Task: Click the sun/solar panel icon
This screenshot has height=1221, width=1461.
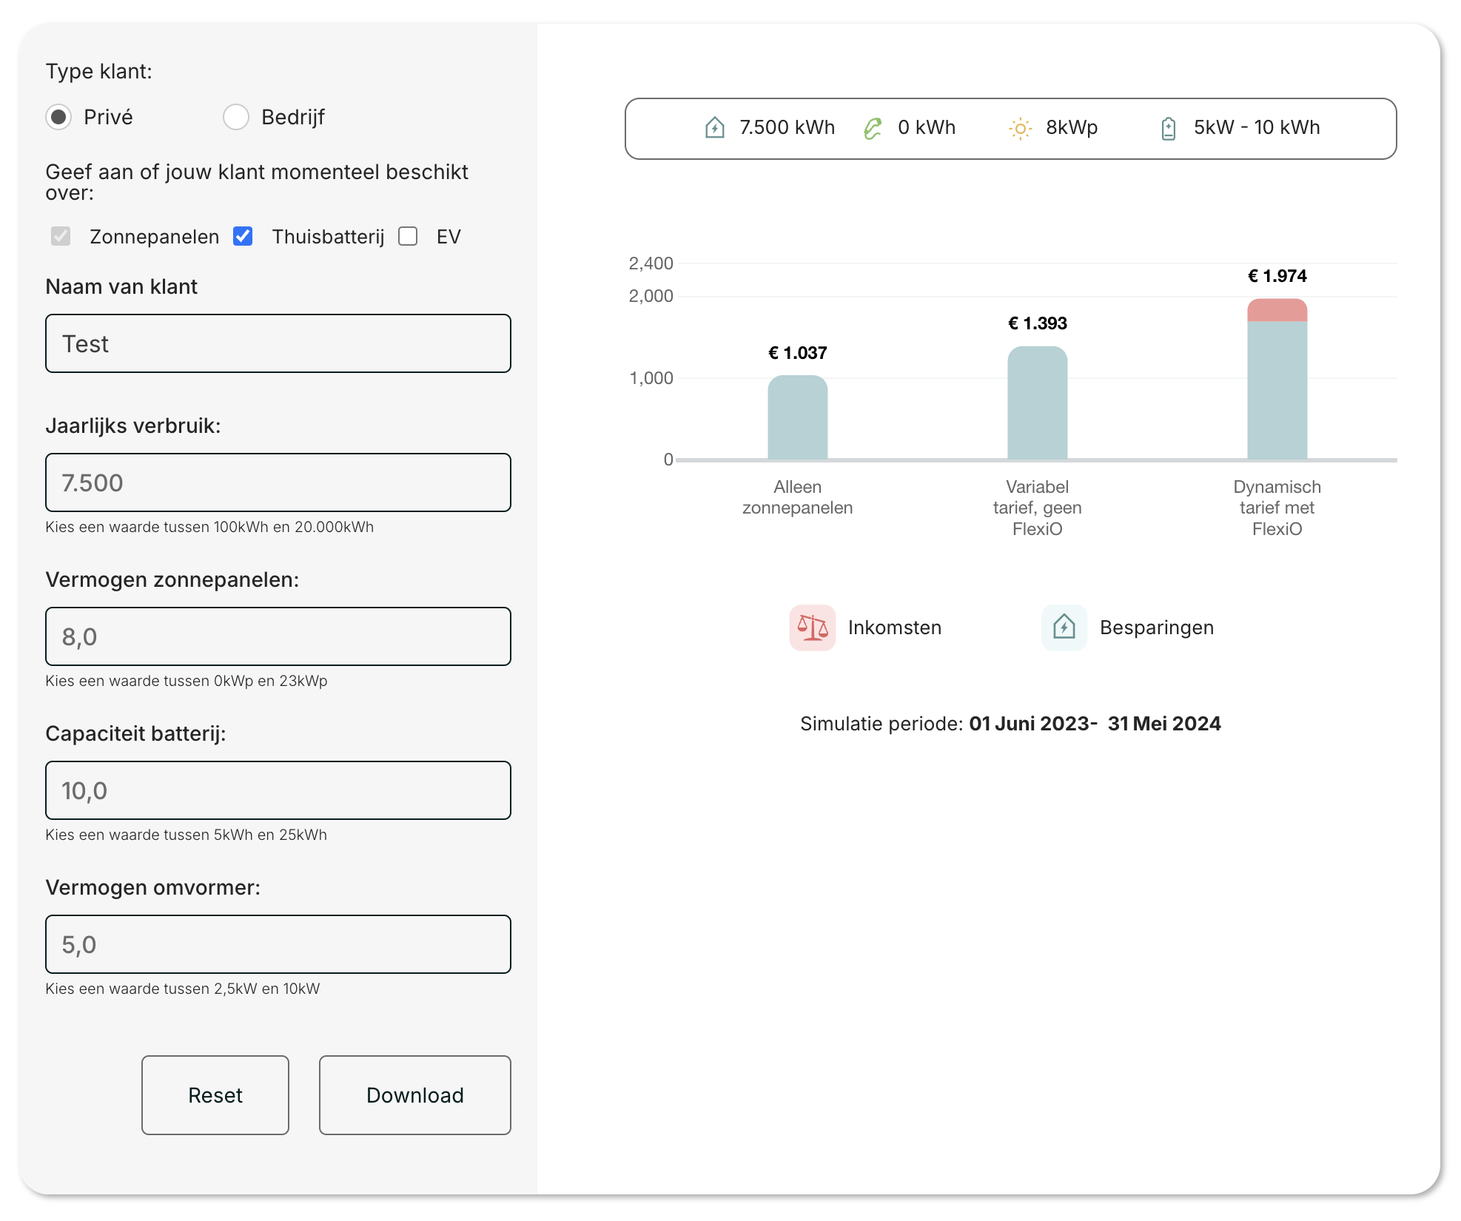Action: pyautogui.click(x=1021, y=127)
